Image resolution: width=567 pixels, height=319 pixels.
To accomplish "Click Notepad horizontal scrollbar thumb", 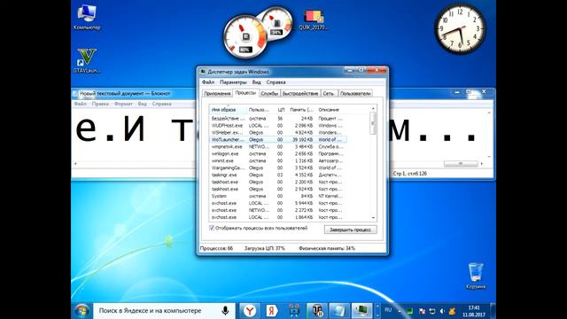I will pyautogui.click(x=461, y=164).
